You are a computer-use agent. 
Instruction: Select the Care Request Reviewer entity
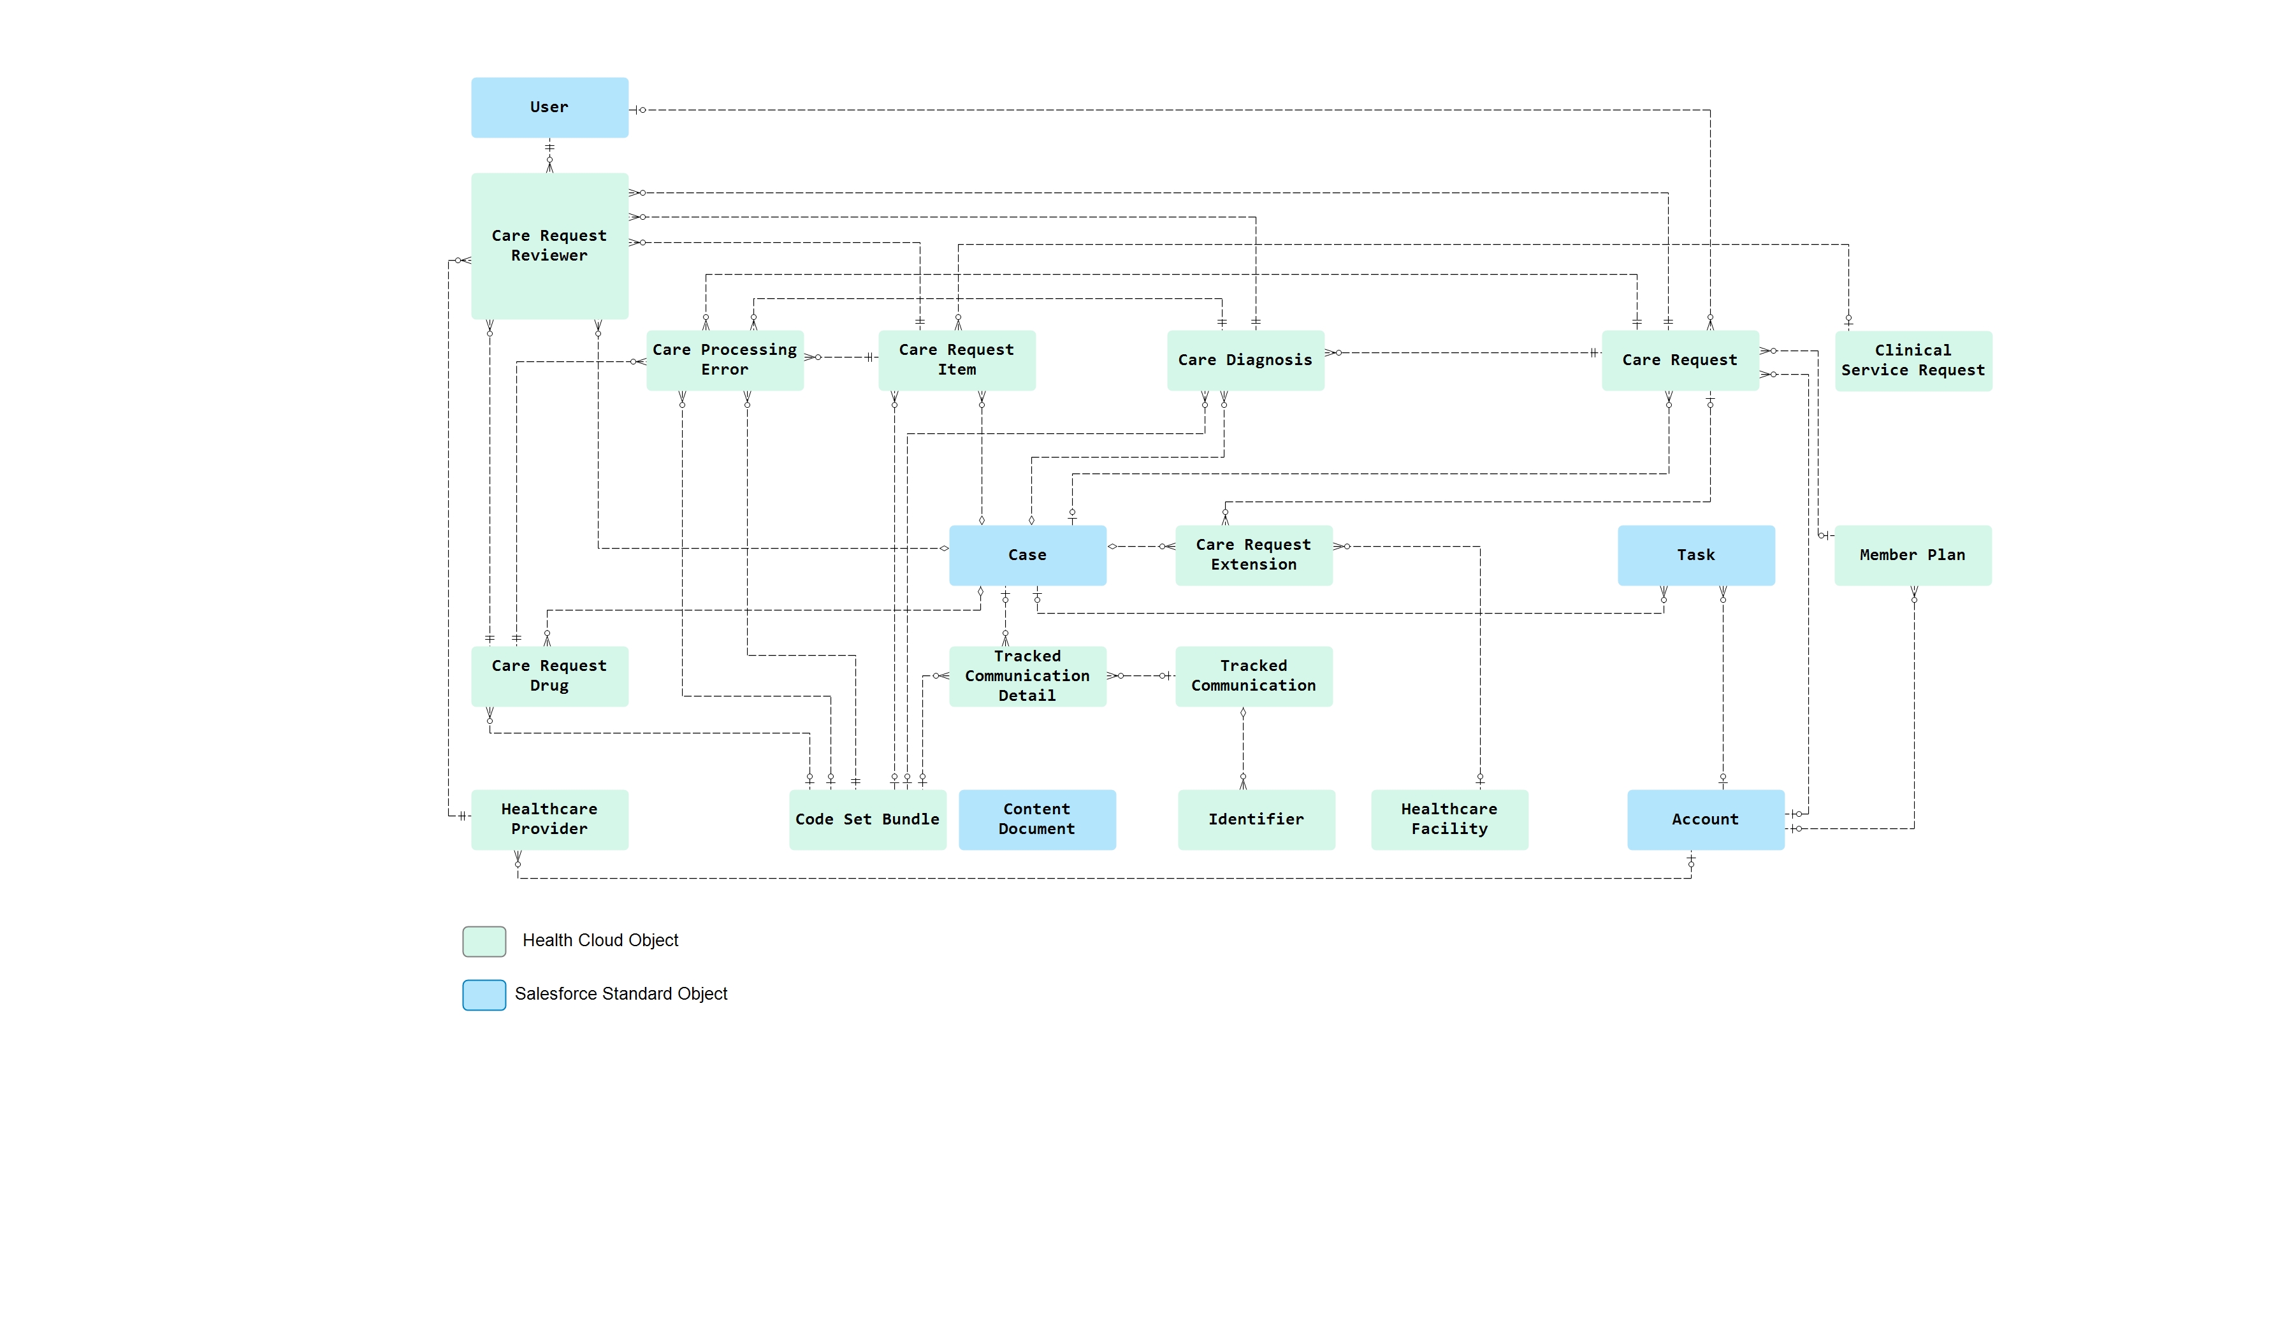point(549,245)
